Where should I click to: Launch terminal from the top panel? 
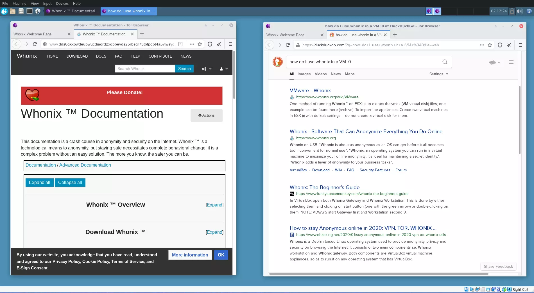(x=30, y=11)
